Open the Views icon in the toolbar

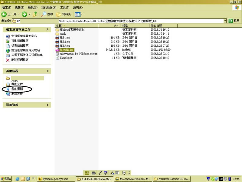click(x=78, y=14)
